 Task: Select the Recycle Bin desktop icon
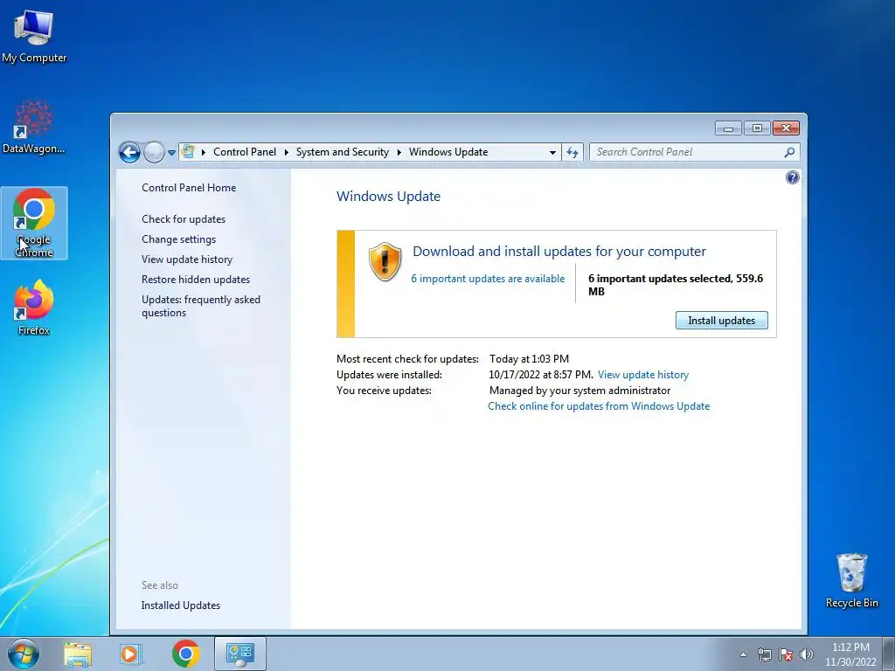(x=851, y=580)
